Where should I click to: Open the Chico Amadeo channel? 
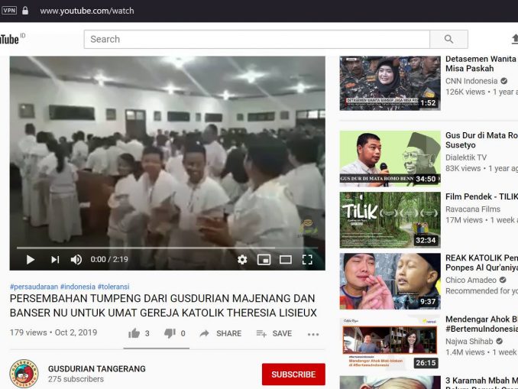(471, 280)
